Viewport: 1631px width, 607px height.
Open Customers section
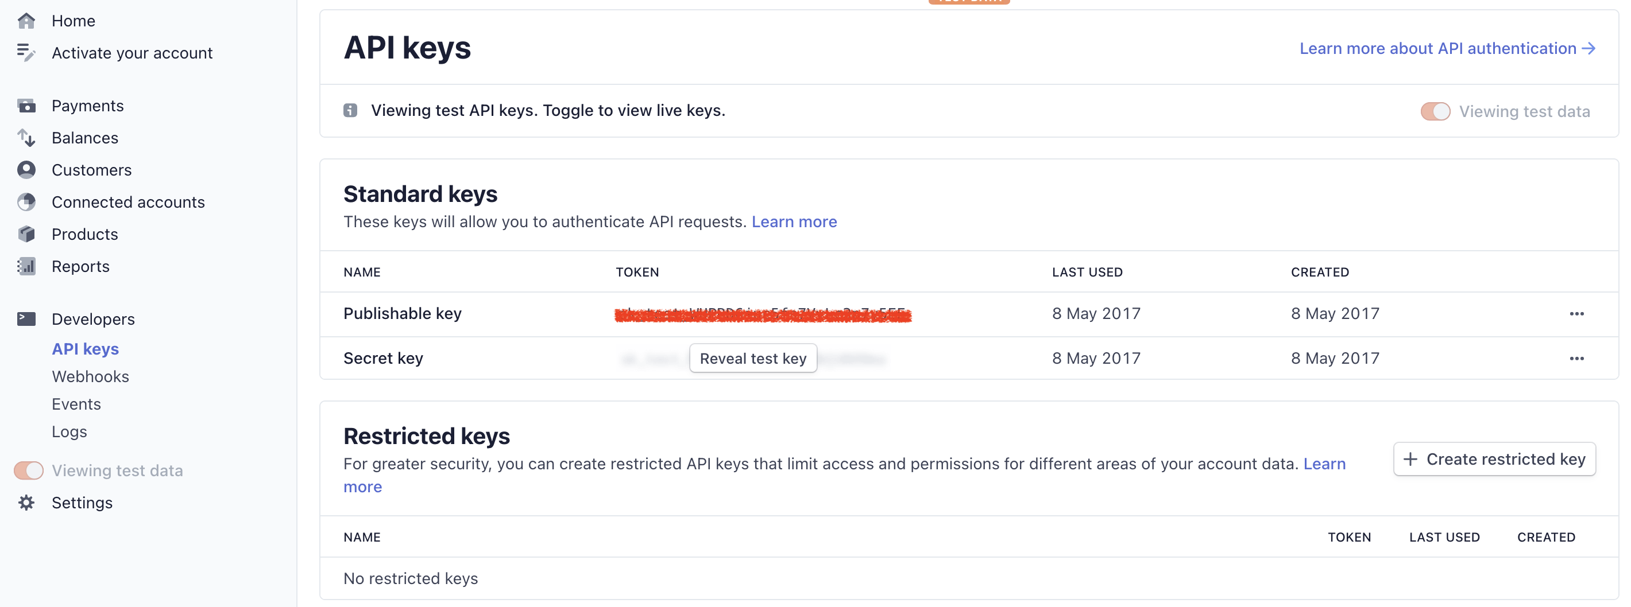(92, 170)
